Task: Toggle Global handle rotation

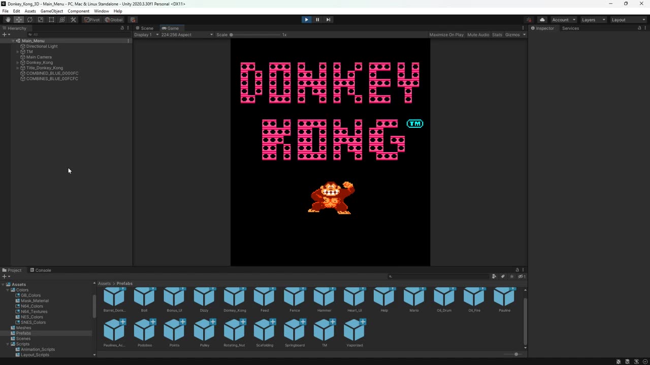Action: pyautogui.click(x=114, y=20)
